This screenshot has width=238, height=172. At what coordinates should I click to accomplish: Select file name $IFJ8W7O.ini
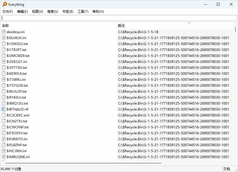pos(17,139)
